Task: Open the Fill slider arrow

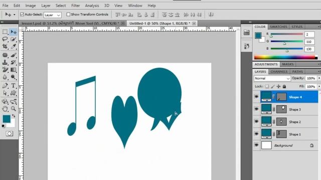Action: tap(319, 86)
